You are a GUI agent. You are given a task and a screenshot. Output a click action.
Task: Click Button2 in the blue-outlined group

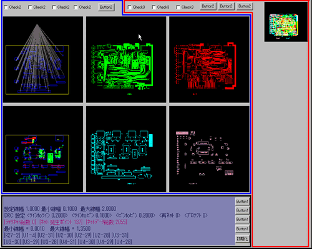(106, 7)
